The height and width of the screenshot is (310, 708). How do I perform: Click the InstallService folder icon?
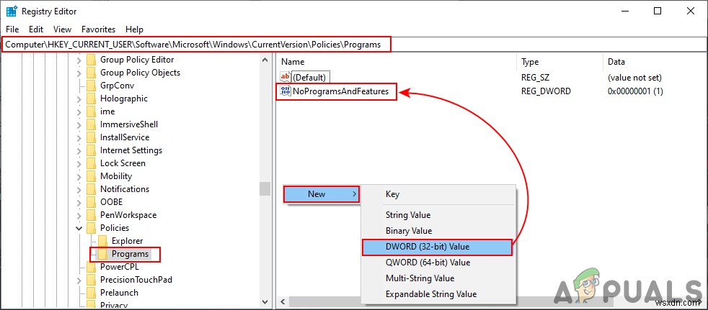92,137
